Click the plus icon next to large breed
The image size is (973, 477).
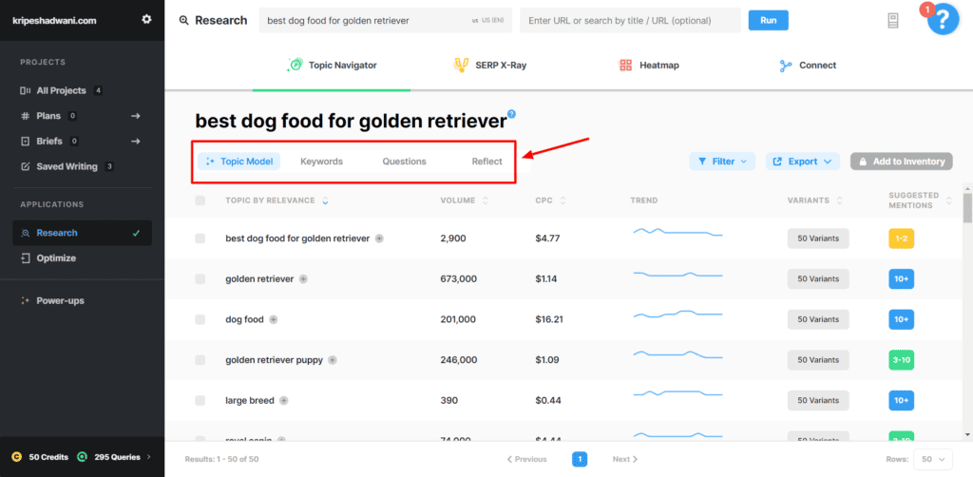point(283,400)
